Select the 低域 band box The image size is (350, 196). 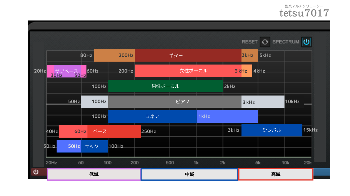click(x=94, y=175)
